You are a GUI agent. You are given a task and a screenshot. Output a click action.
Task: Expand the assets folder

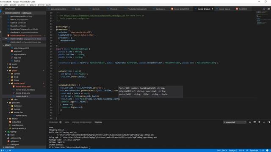(x=8, y=64)
